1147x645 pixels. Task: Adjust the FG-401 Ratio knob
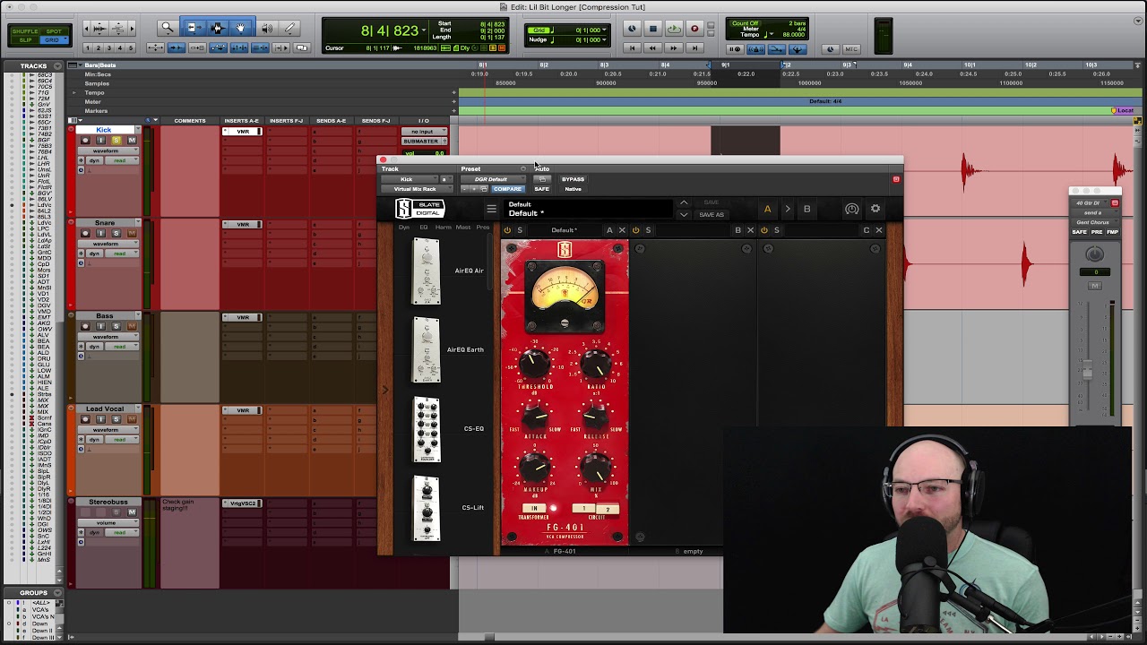point(596,363)
